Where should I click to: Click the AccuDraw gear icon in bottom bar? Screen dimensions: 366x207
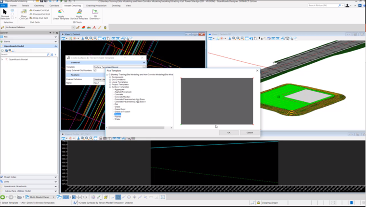pos(93,197)
